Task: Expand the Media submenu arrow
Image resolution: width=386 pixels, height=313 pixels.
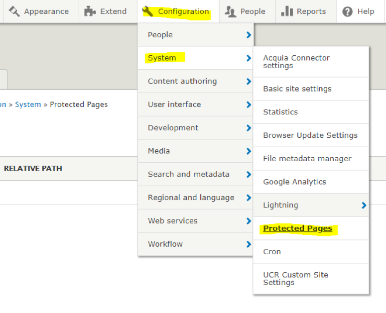Action: [x=249, y=151]
